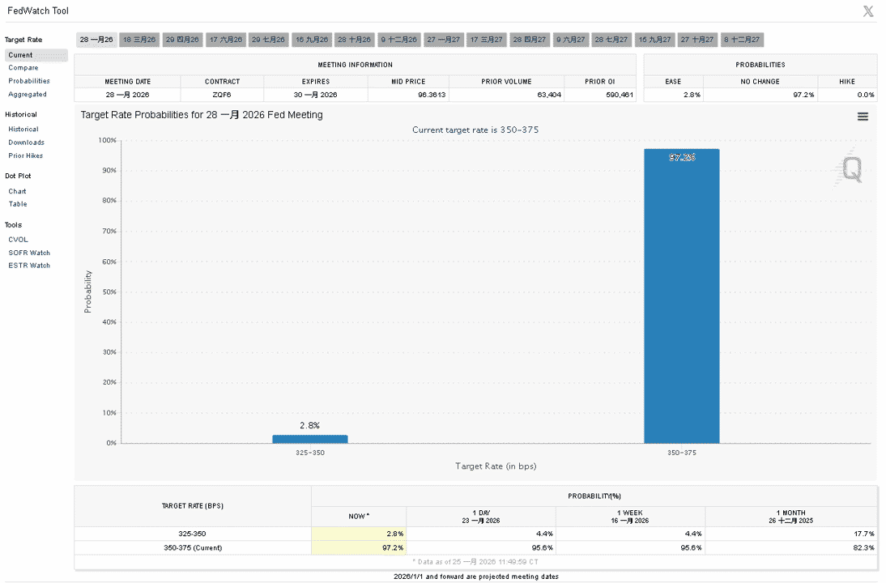The height and width of the screenshot is (583, 886).
Task: Open Probabilities in the sidebar
Action: (29, 81)
